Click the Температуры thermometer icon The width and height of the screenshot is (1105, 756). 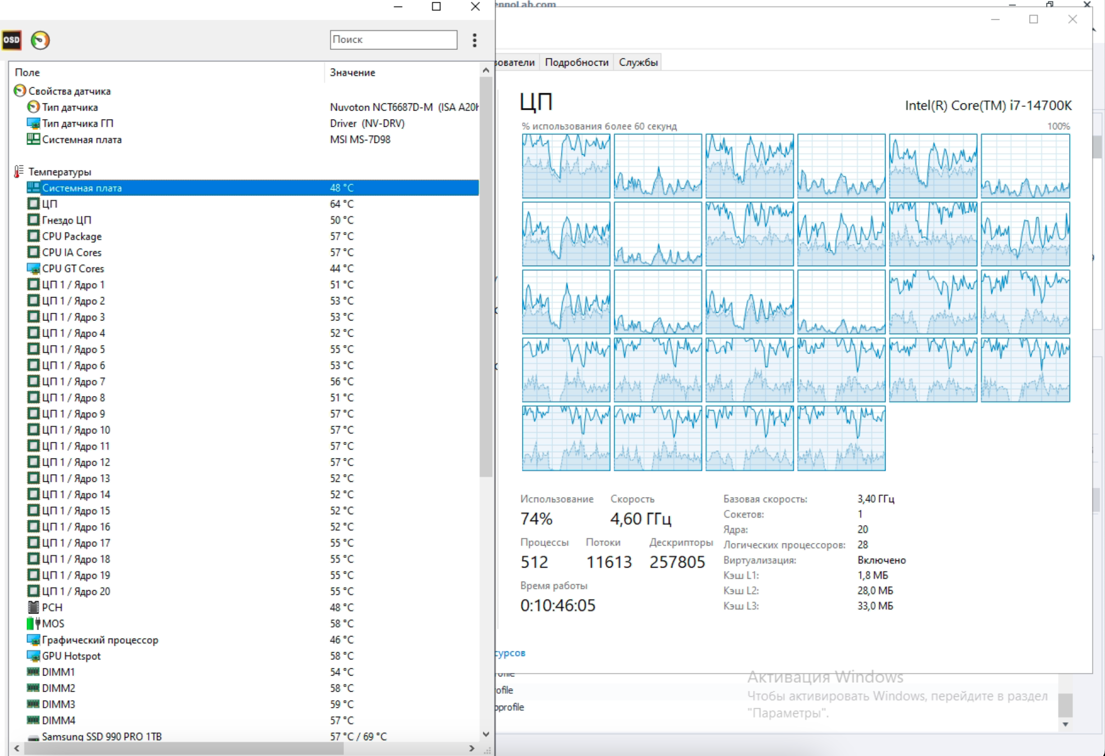[x=19, y=172]
